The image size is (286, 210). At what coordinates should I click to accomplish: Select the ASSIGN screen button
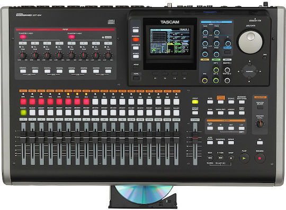coord(136,31)
